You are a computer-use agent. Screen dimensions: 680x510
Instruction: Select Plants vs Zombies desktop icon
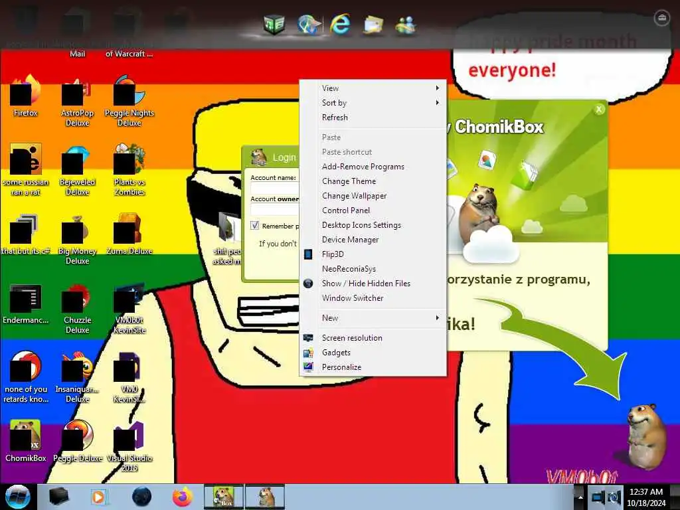(129, 170)
